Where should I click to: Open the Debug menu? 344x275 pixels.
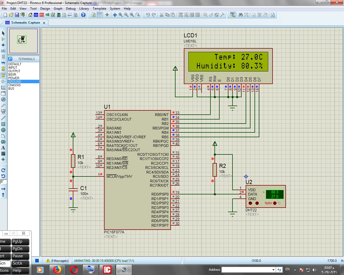[71, 9]
